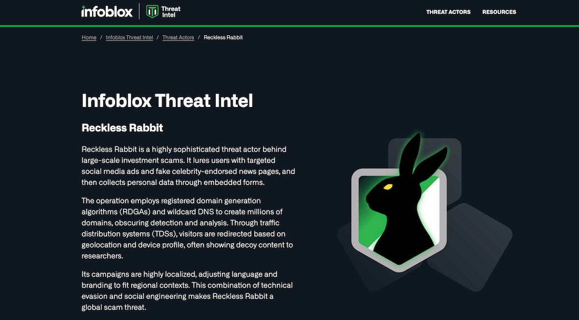579x320 pixels.
Task: Open Infoblox Threat Intel breadcrumb link
Action: (x=129, y=38)
